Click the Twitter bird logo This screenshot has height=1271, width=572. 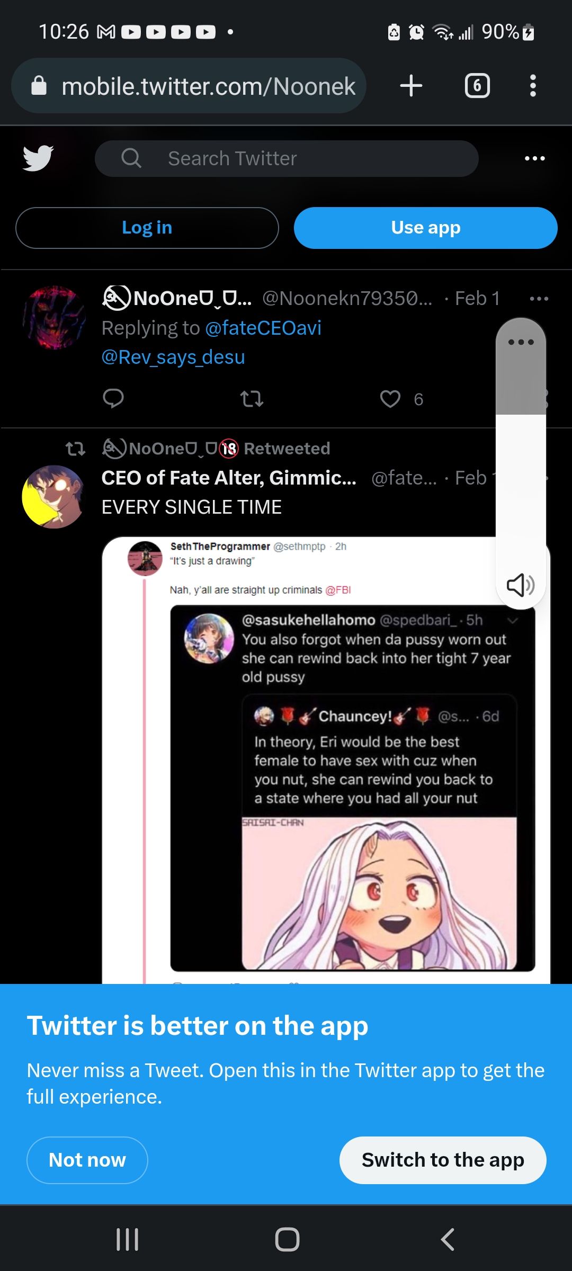[38, 158]
